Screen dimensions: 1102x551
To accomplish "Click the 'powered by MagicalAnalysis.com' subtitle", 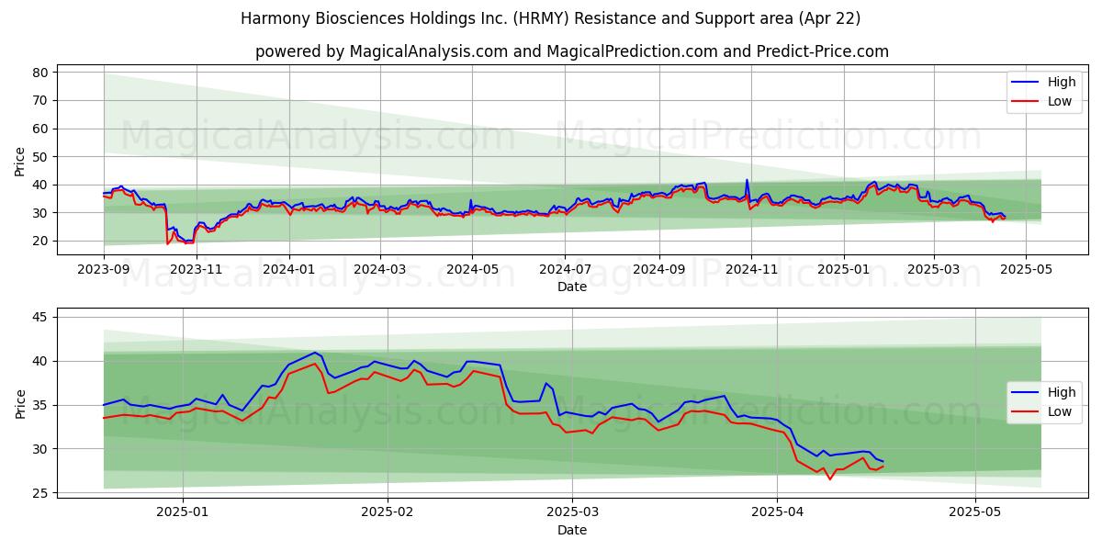I will point(572,51).
